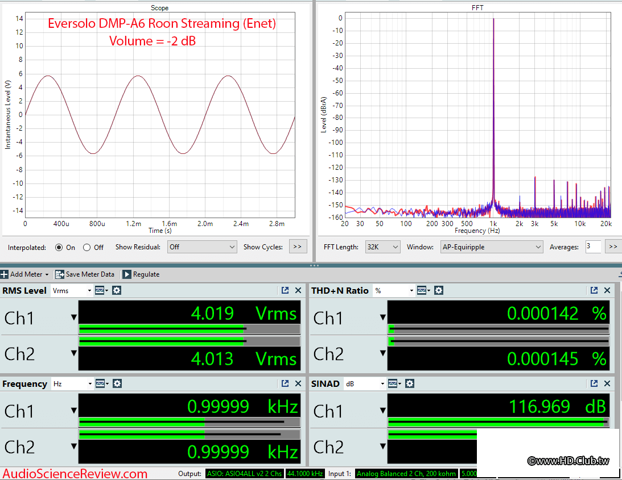
Task: Expand Ch1 arrow in Frequency meter
Action: pyautogui.click(x=74, y=410)
